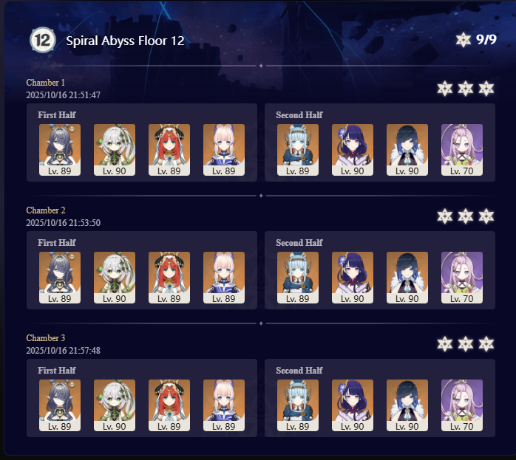Image resolution: width=516 pixels, height=460 pixels.
Task: Select Nahida portrait in Chamber 1 first half
Action: (x=115, y=150)
